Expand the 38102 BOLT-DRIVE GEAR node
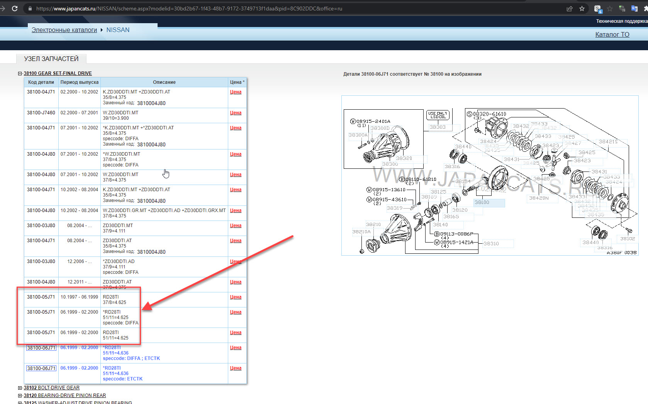Viewport: 648px width, 404px height. 20,388
